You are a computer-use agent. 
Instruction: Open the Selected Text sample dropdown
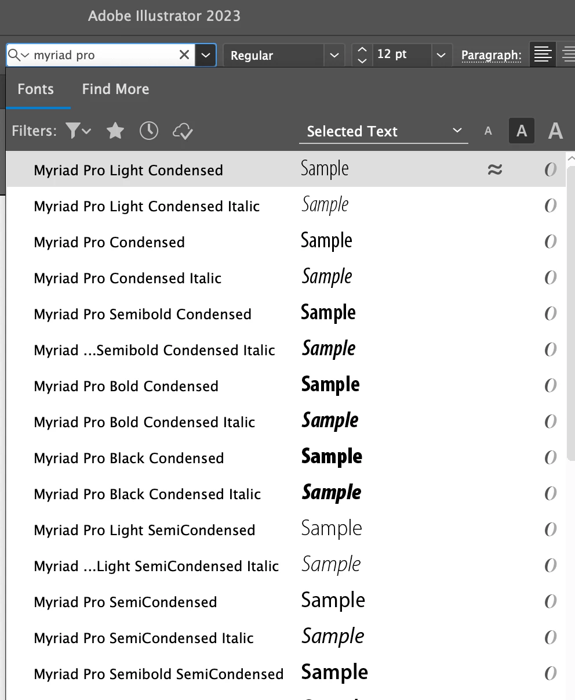(383, 131)
